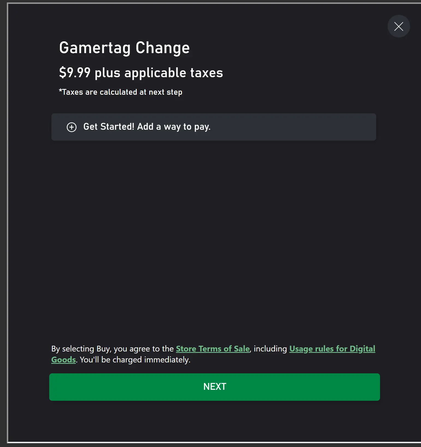Click the green NEXT button
The width and height of the screenshot is (421, 447).
point(215,387)
